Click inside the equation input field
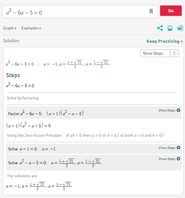Screen dimensions: 185x198 point(75,12)
